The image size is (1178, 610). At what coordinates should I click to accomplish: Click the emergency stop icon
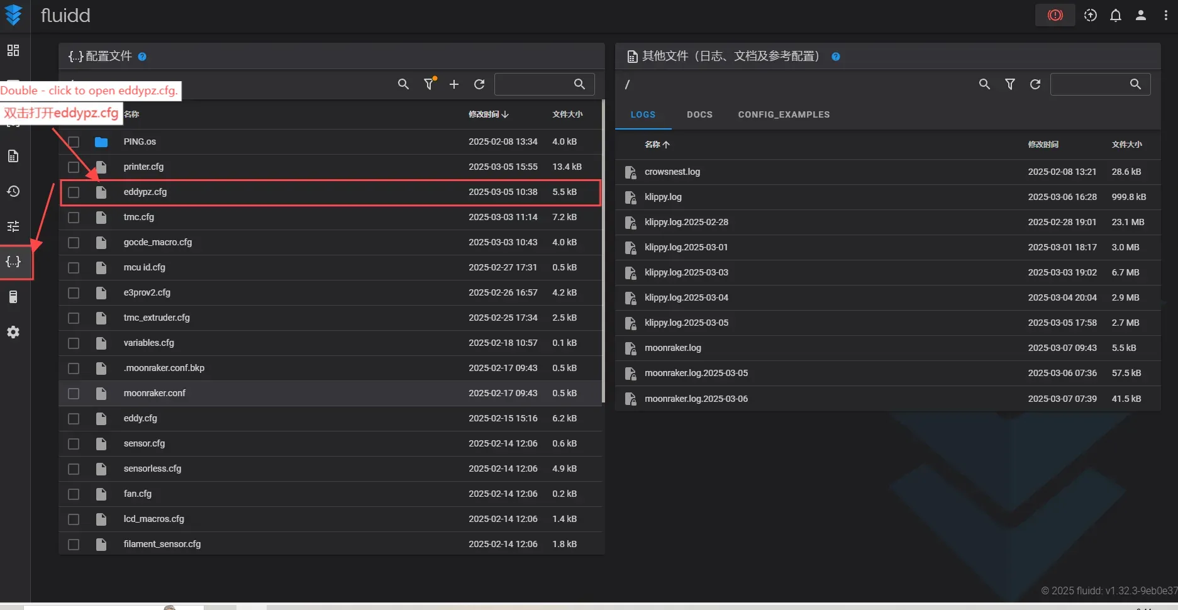pyautogui.click(x=1055, y=15)
